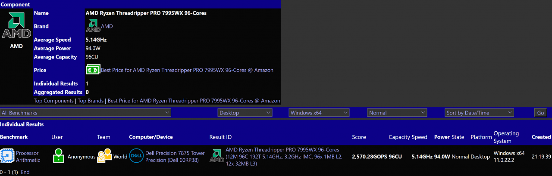Click the Average Power 94.0W value
Viewport: 552px width, 176px height.
[x=94, y=49]
